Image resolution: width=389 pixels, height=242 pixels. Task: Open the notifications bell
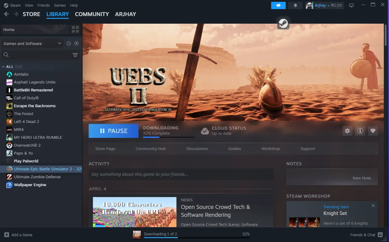[x=295, y=5]
